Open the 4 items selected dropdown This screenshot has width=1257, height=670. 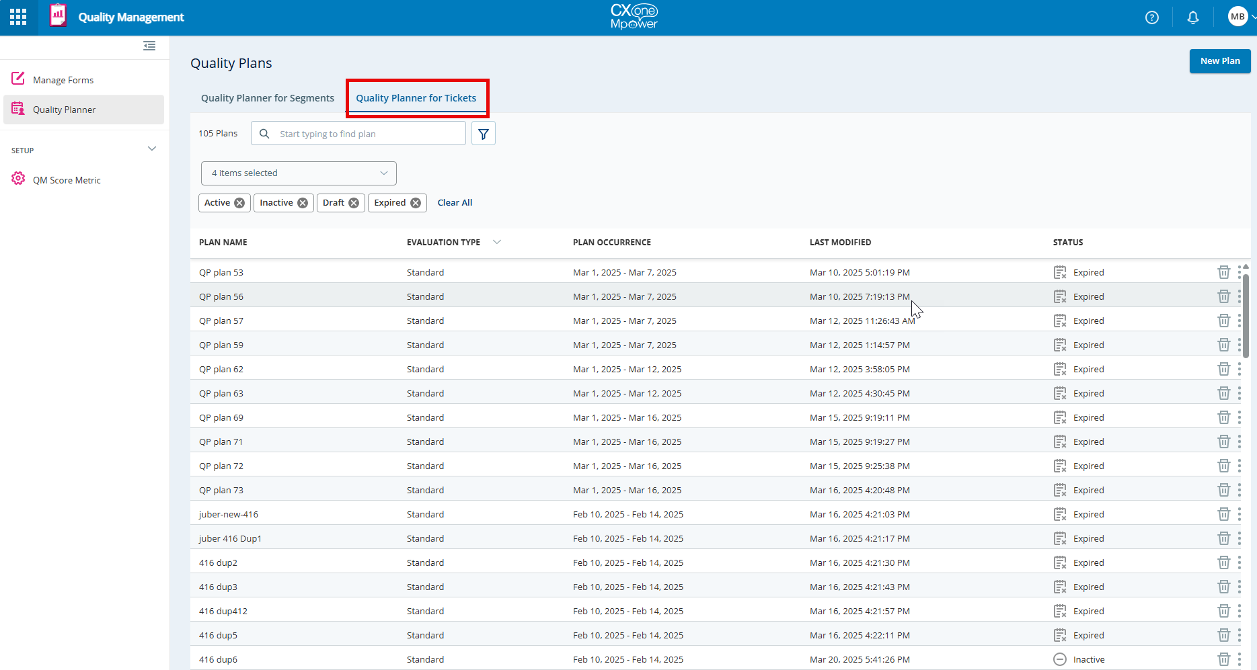pos(299,173)
